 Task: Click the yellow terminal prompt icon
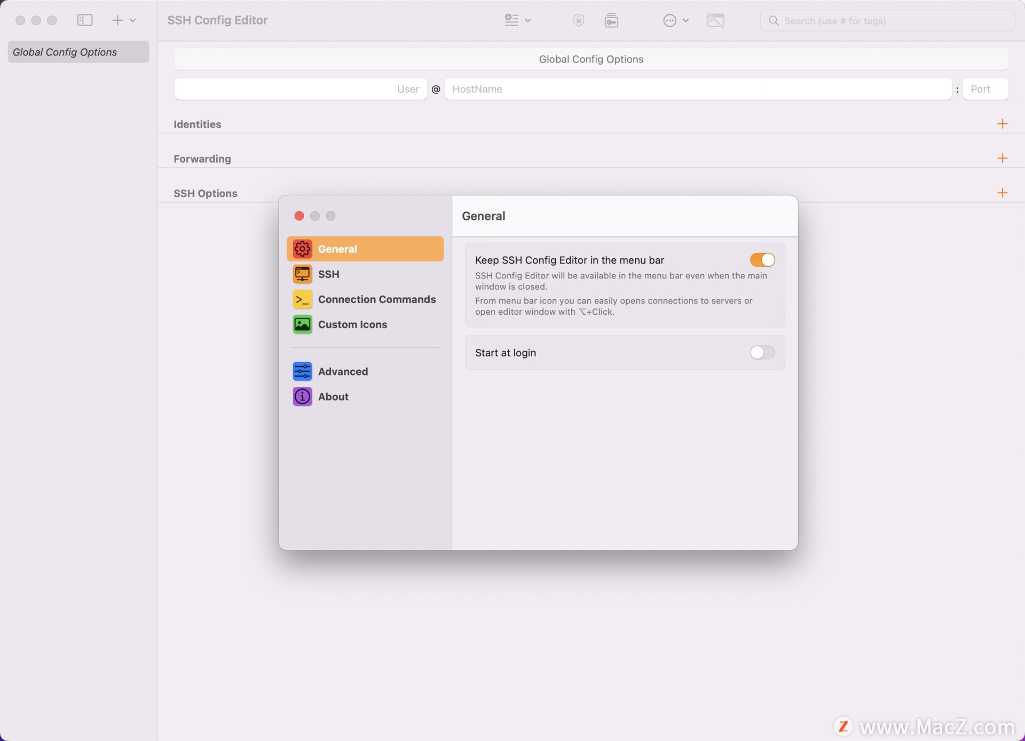coord(302,299)
